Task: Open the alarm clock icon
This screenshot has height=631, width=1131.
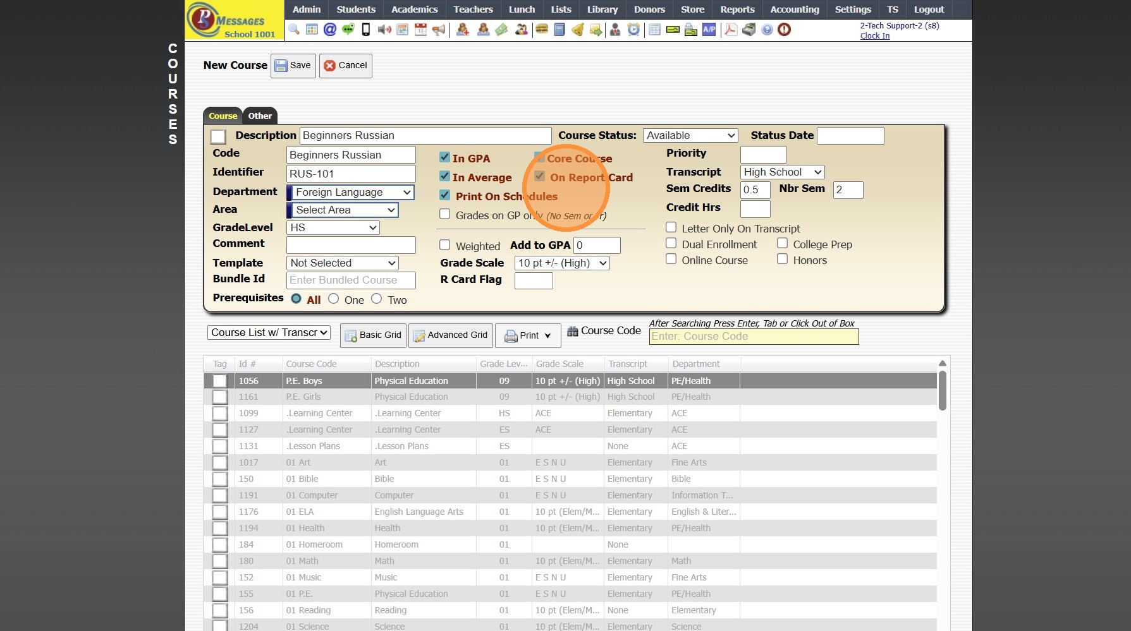Action: click(x=633, y=30)
